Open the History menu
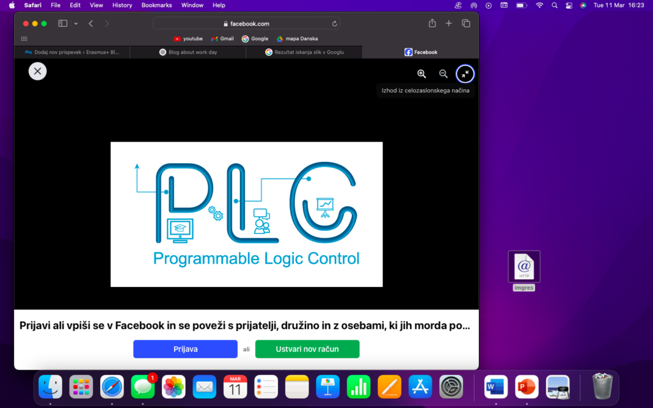This screenshot has height=408, width=653. pos(122,5)
